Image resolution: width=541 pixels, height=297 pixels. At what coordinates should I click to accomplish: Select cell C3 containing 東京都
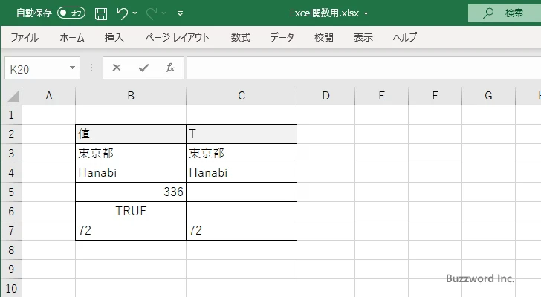(242, 153)
